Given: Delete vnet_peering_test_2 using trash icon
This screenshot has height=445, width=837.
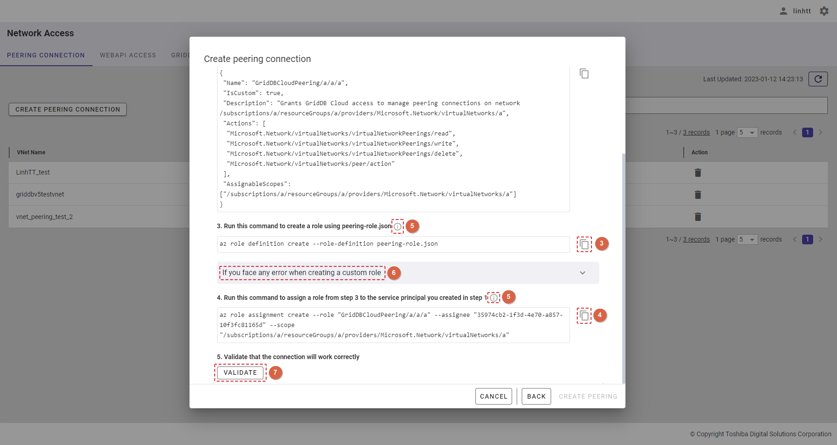Looking at the screenshot, I should point(697,217).
